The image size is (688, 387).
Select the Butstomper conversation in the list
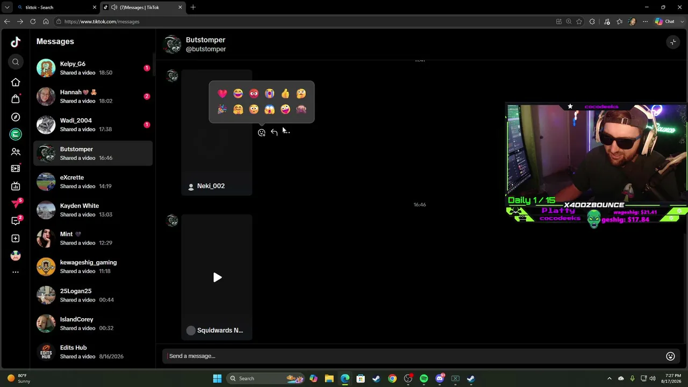[93, 153]
